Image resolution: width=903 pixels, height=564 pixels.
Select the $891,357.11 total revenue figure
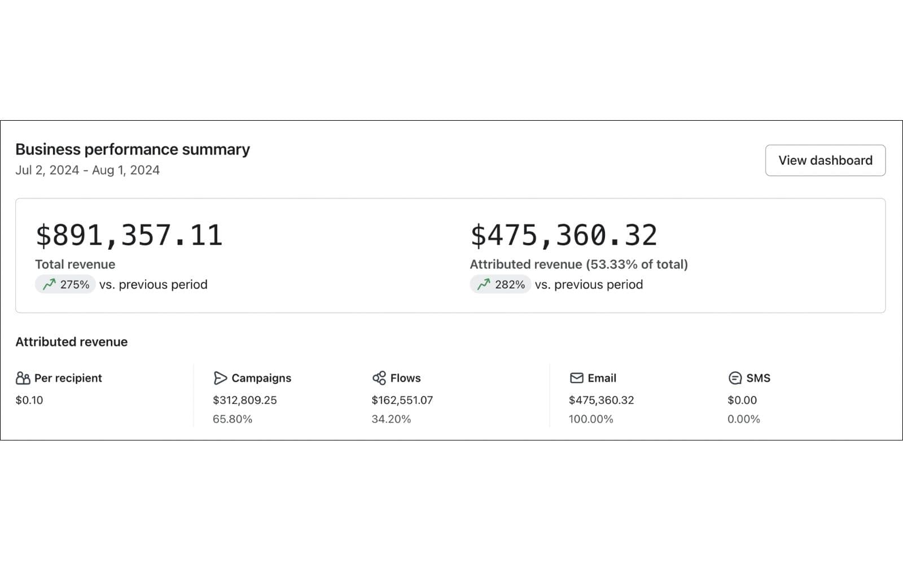tap(129, 235)
